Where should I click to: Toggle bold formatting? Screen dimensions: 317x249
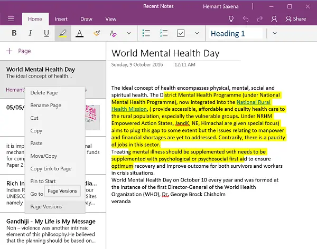click(14, 33)
